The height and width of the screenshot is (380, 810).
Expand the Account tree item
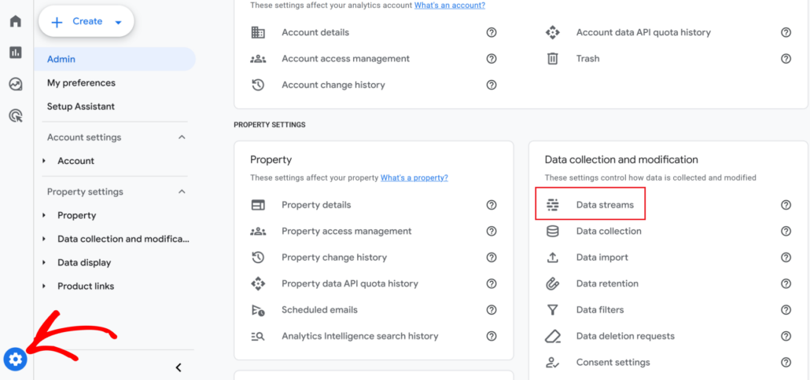(44, 161)
